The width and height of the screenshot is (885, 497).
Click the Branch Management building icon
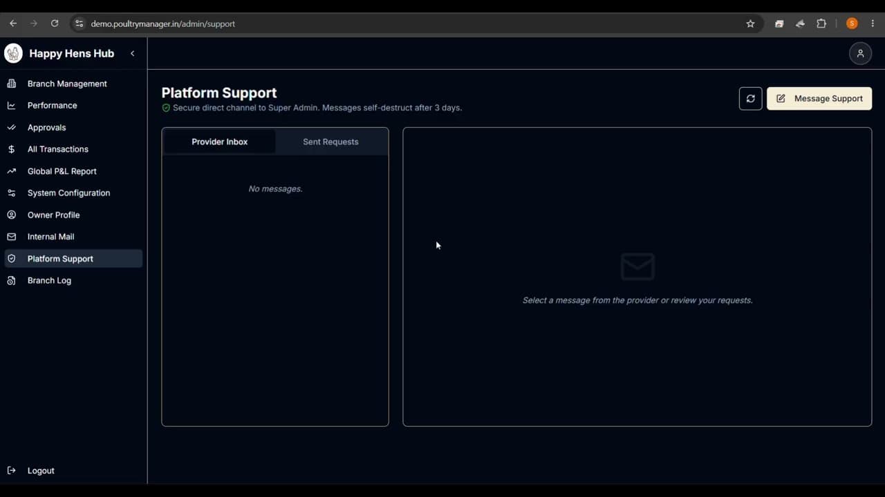tap(11, 84)
